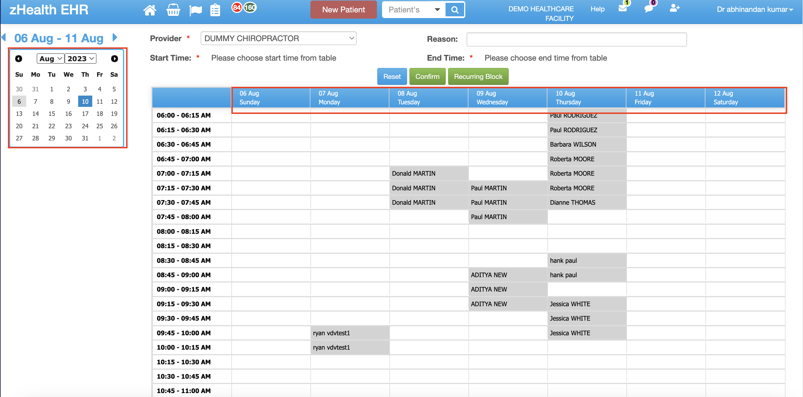Screen dimensions: 803x397
Task: Select August 6 in the mini calendar
Action: point(19,101)
